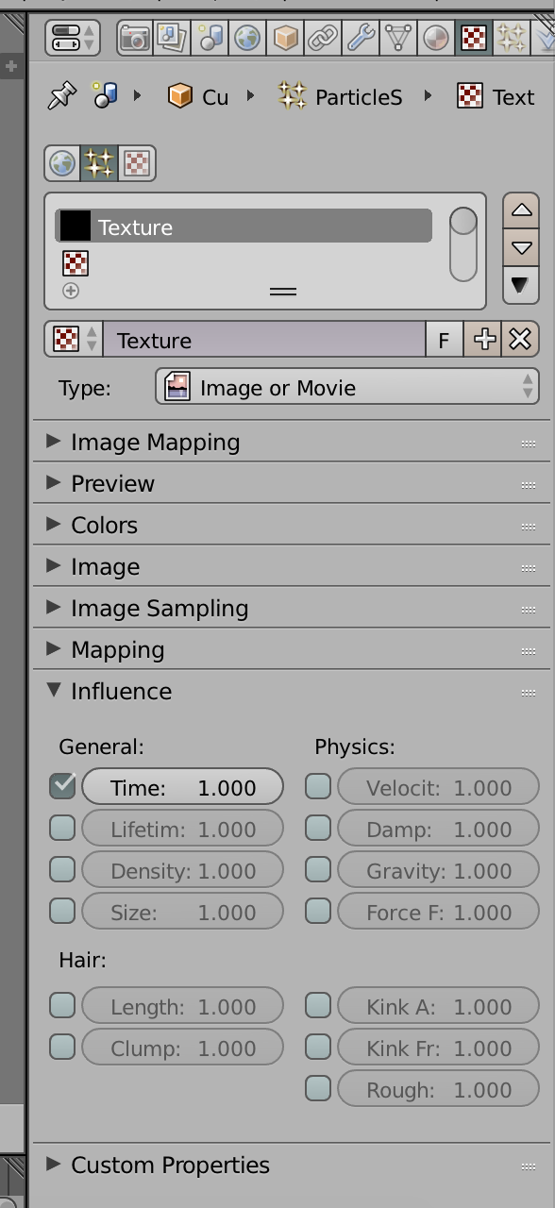Enable the Lifetime influence checkbox
Image resolution: width=555 pixels, height=1208 pixels.
(62, 828)
